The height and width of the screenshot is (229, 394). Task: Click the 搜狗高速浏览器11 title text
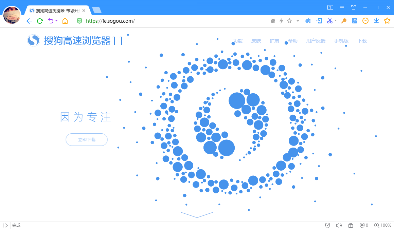click(x=84, y=40)
